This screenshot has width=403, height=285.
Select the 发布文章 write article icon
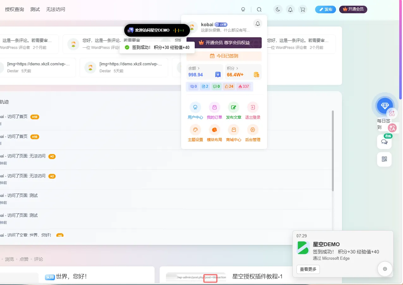[234, 107]
